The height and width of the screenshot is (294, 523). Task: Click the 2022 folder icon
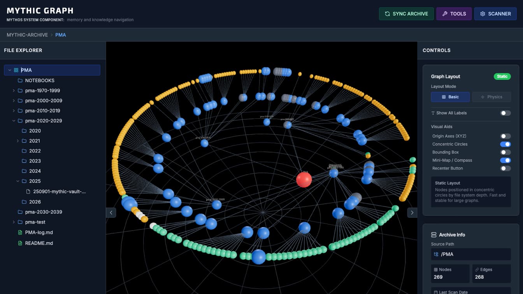pyautogui.click(x=24, y=151)
